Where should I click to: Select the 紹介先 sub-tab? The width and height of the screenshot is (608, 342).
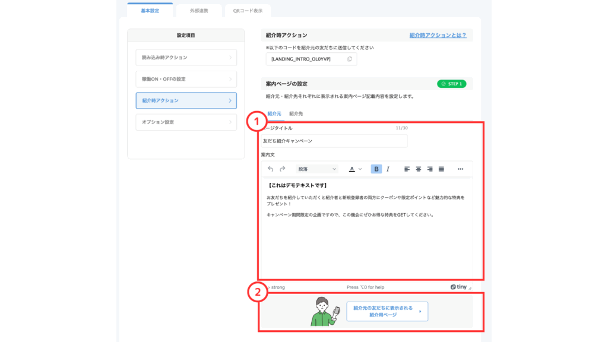296,113
